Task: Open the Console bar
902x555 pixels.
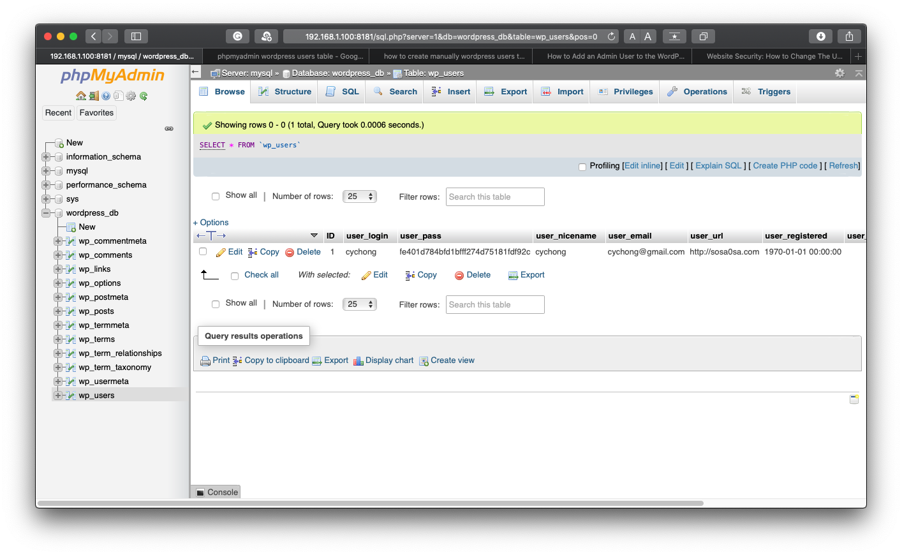Action: click(216, 492)
